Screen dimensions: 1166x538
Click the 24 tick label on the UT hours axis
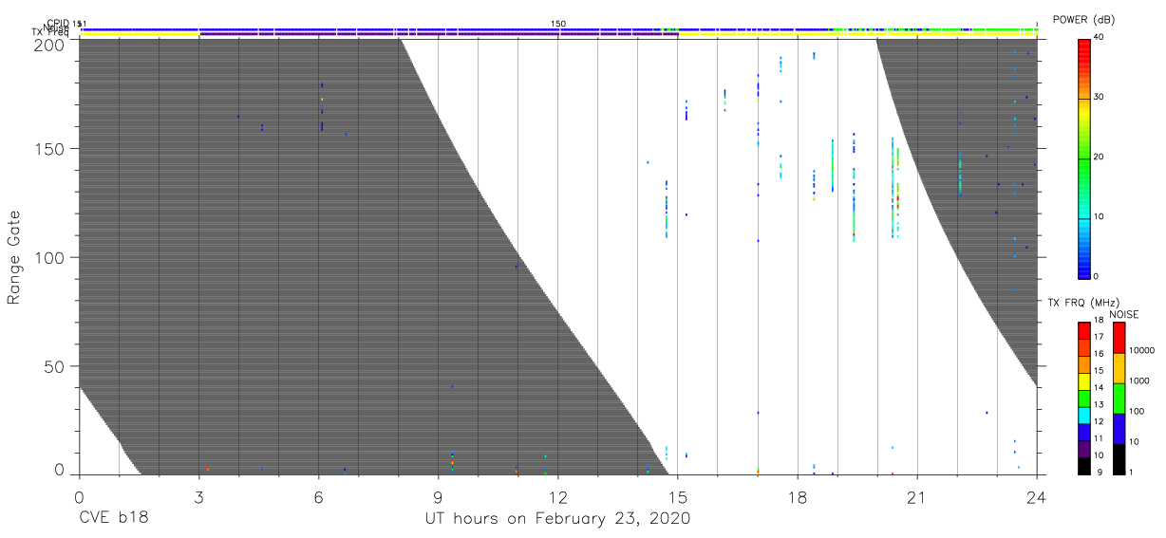[1037, 496]
